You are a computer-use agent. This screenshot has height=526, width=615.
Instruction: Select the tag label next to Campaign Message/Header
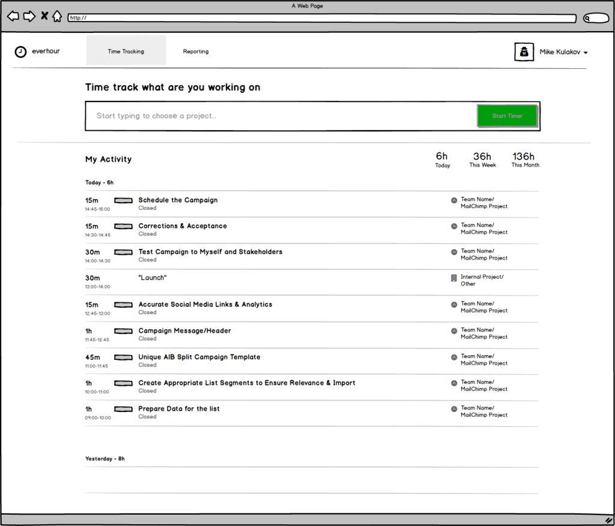click(123, 331)
